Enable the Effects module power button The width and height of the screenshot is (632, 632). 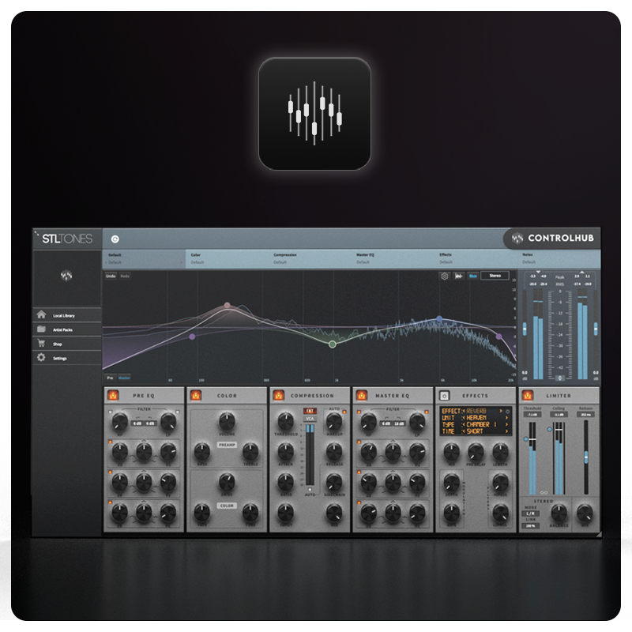444,395
